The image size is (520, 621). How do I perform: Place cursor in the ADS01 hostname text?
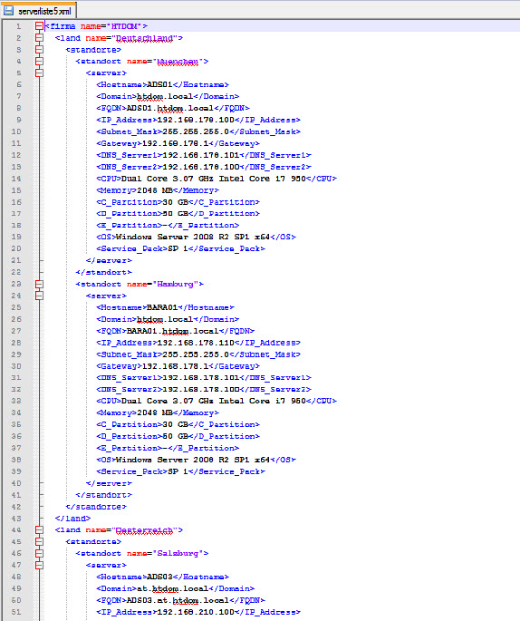click(x=159, y=84)
